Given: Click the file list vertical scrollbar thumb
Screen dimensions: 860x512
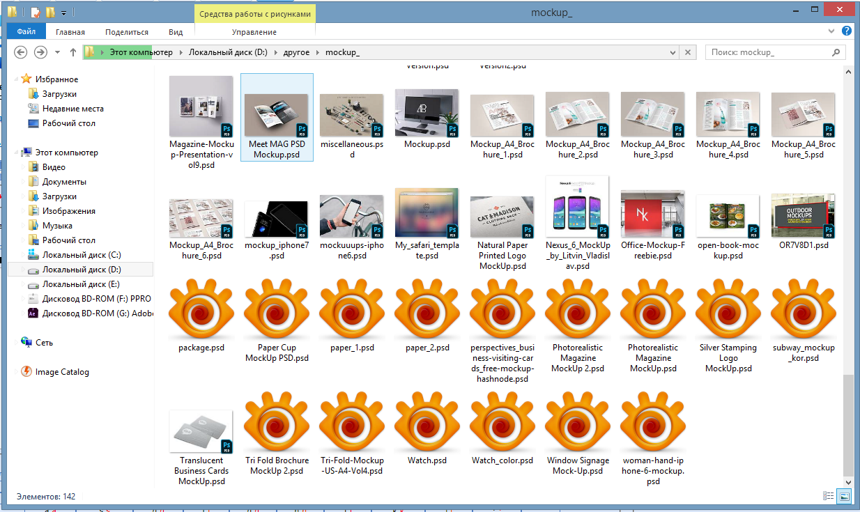Looking at the screenshot, I should [x=848, y=426].
